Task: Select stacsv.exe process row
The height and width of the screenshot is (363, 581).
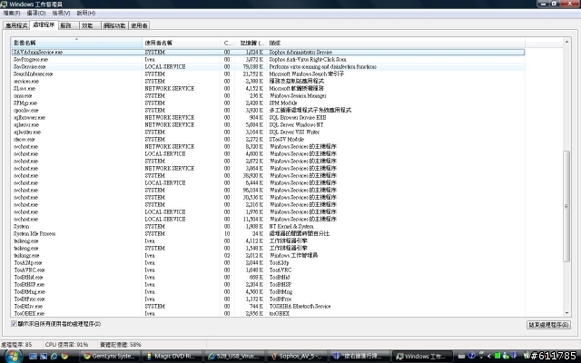Action: point(268,139)
